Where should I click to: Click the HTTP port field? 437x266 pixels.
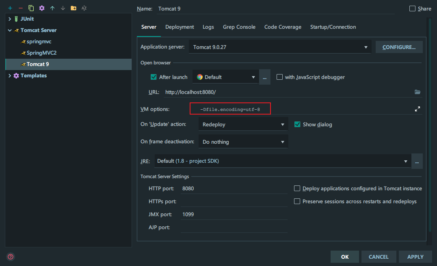pyautogui.click(x=234, y=188)
